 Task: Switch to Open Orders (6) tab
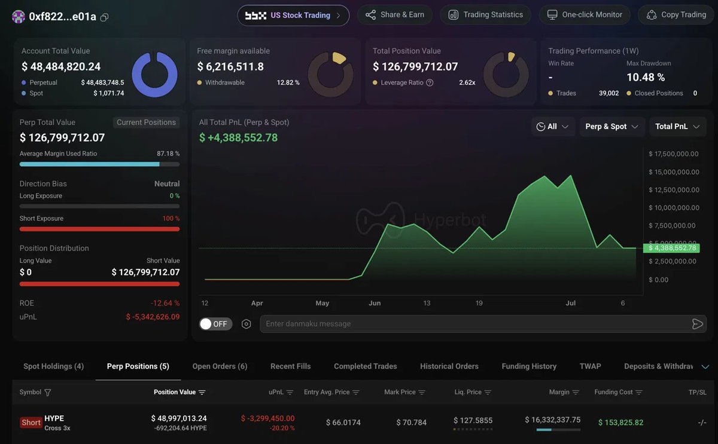220,366
